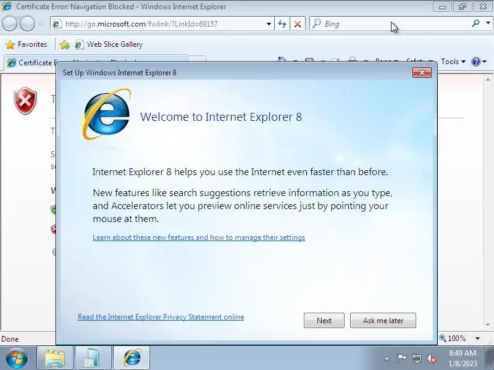Click the red Stop loading icon
494x370 pixels.
click(x=298, y=24)
